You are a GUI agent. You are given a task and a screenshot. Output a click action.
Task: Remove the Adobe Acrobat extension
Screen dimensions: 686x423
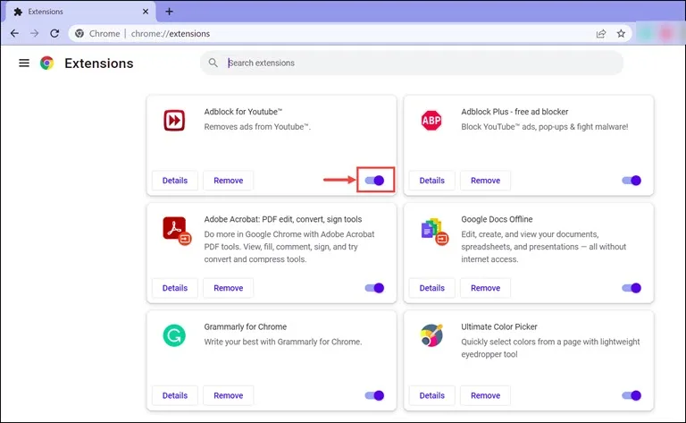[x=229, y=288]
